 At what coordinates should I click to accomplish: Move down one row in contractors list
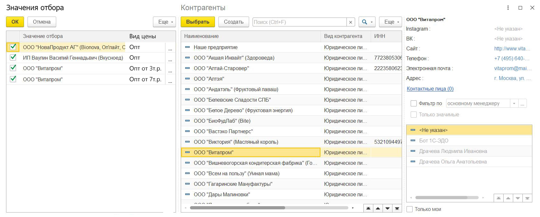[x=387, y=208]
